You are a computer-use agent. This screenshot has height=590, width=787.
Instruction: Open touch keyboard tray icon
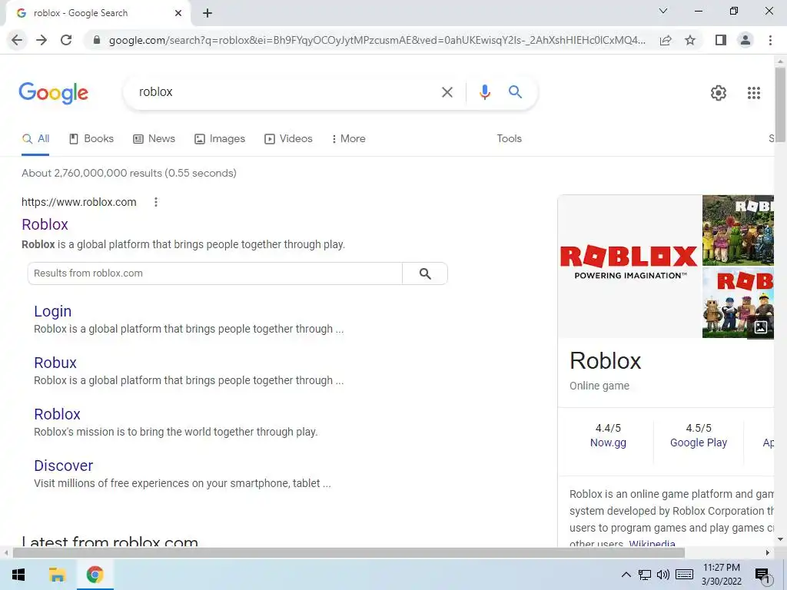coord(684,575)
